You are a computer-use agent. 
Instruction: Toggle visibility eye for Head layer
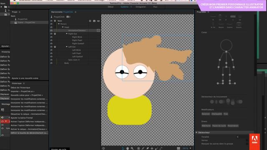point(51,27)
